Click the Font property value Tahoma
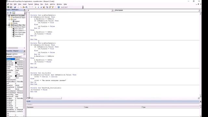 tap(19, 74)
